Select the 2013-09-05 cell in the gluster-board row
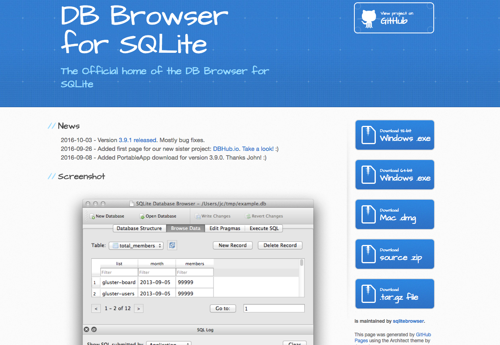 (x=157, y=283)
